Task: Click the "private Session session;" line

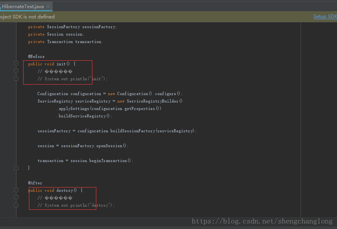Action: point(56,34)
